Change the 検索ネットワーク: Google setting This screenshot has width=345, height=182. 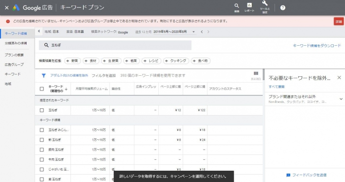pos(109,32)
